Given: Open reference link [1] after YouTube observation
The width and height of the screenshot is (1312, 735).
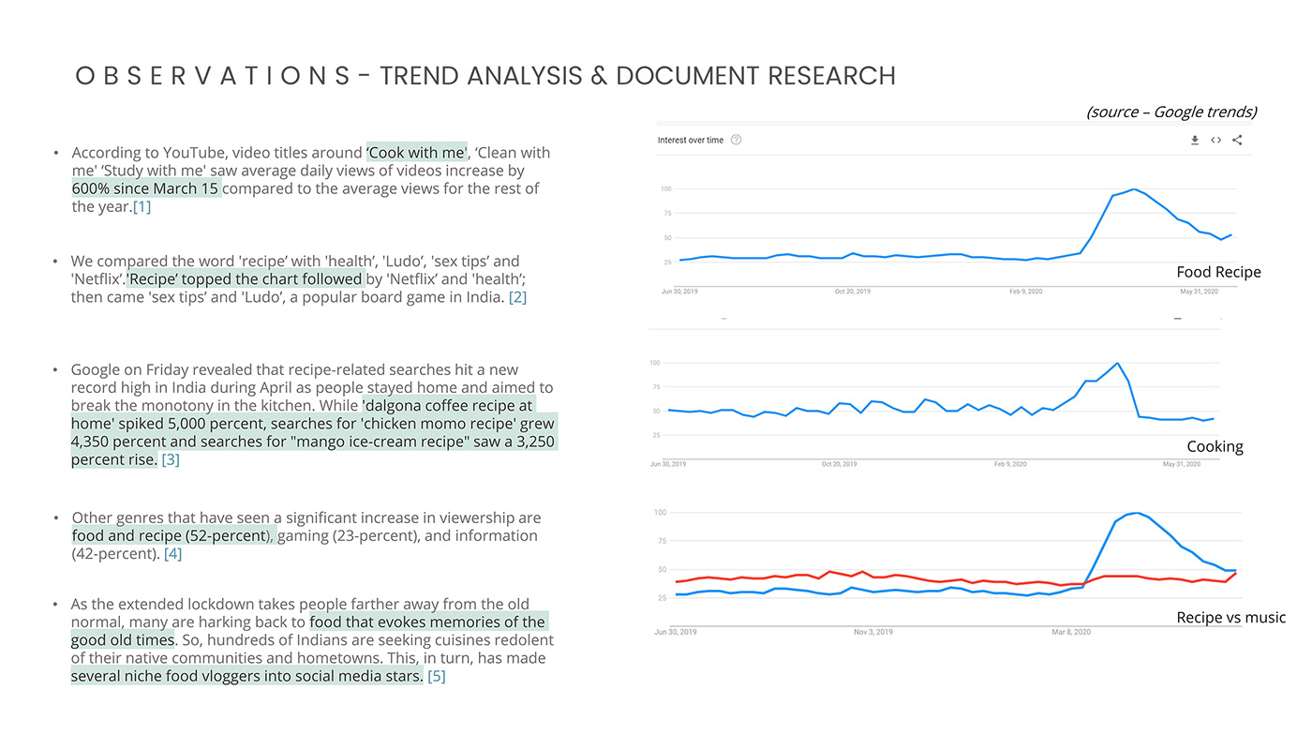Looking at the screenshot, I should click(x=142, y=207).
